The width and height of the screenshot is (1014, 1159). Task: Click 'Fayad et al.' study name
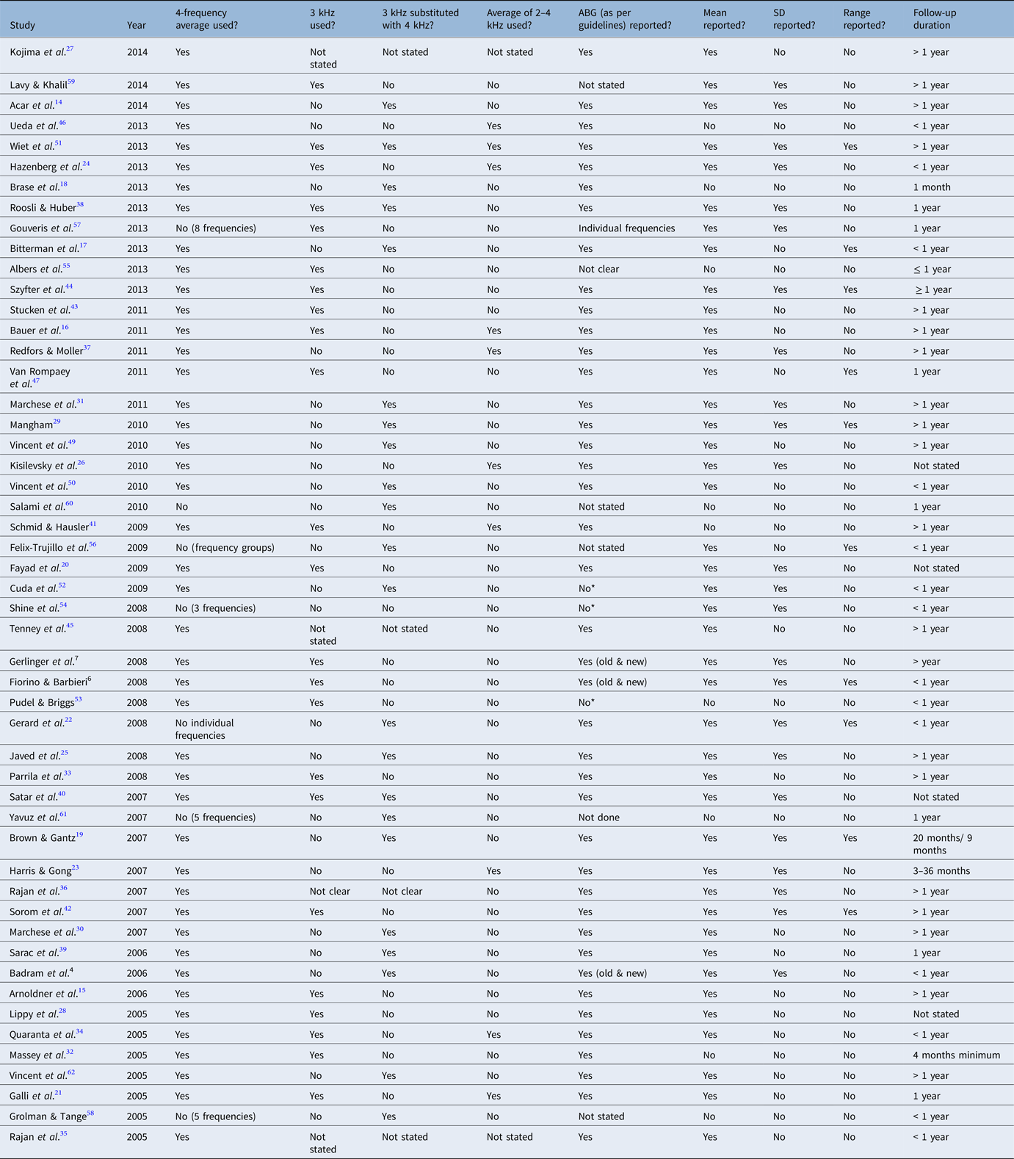35,568
